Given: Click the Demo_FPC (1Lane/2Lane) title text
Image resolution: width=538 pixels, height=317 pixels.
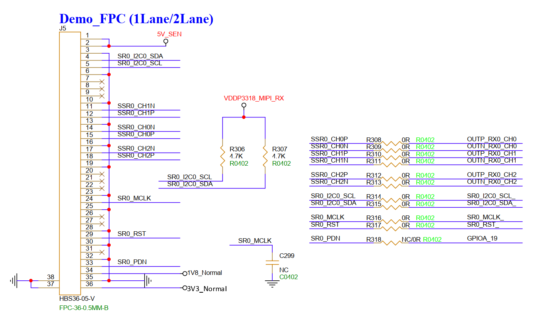Looking at the screenshot, I should [x=136, y=19].
